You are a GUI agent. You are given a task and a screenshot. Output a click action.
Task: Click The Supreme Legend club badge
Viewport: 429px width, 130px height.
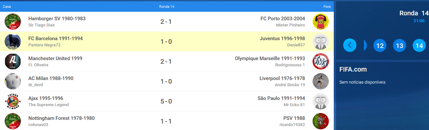click(13, 101)
